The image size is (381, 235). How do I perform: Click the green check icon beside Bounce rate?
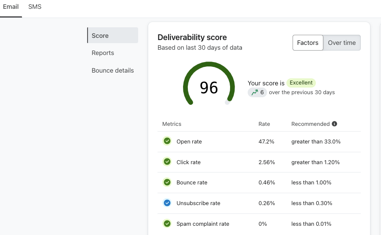(167, 182)
